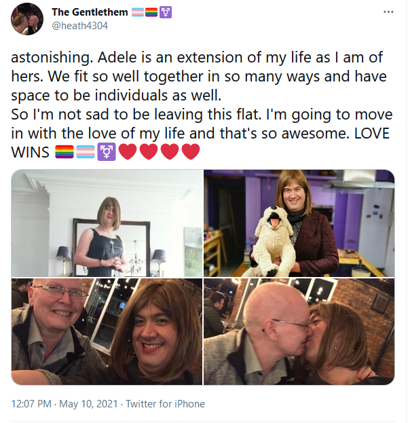
Task: Open the three-dot more options menu
Action: click(x=388, y=12)
